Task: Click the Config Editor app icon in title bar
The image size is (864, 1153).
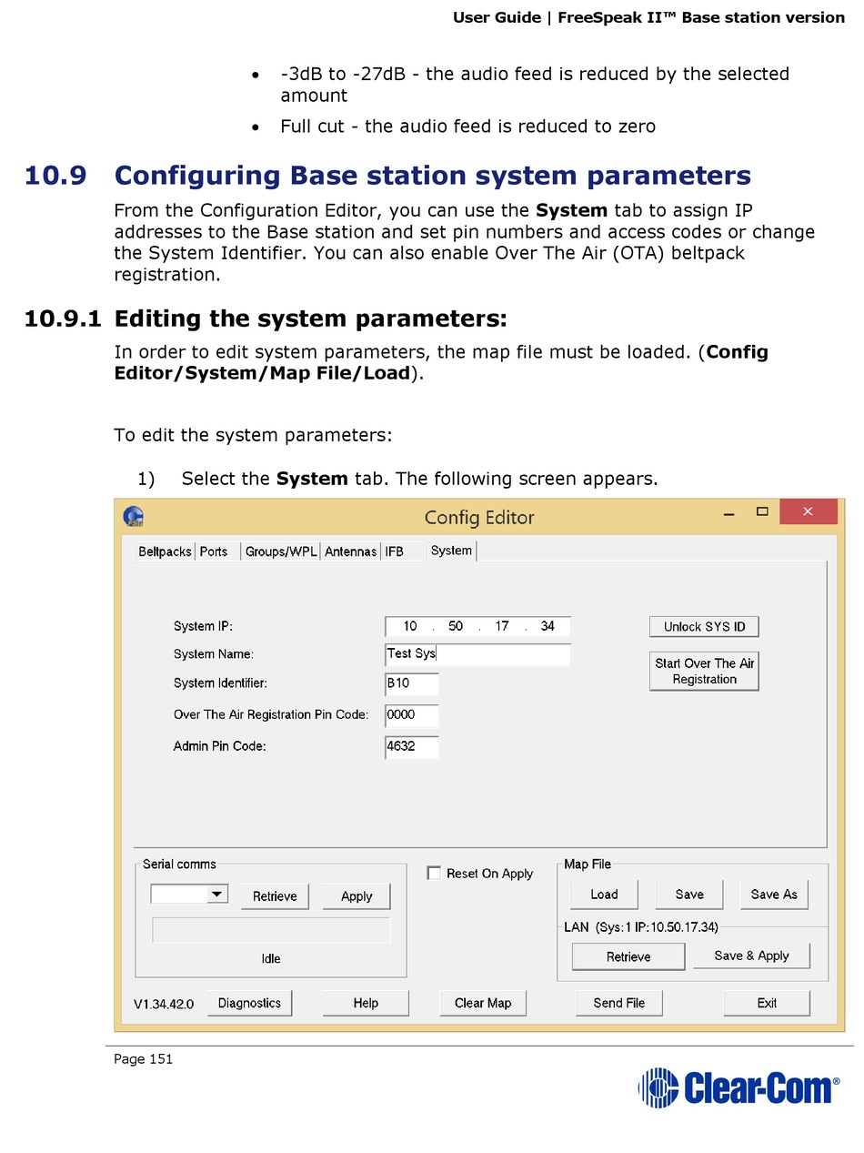Action: tap(134, 516)
